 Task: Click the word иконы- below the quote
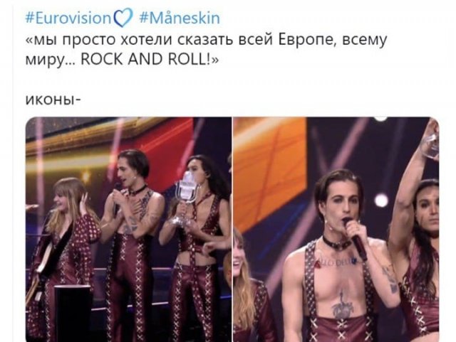(x=53, y=100)
